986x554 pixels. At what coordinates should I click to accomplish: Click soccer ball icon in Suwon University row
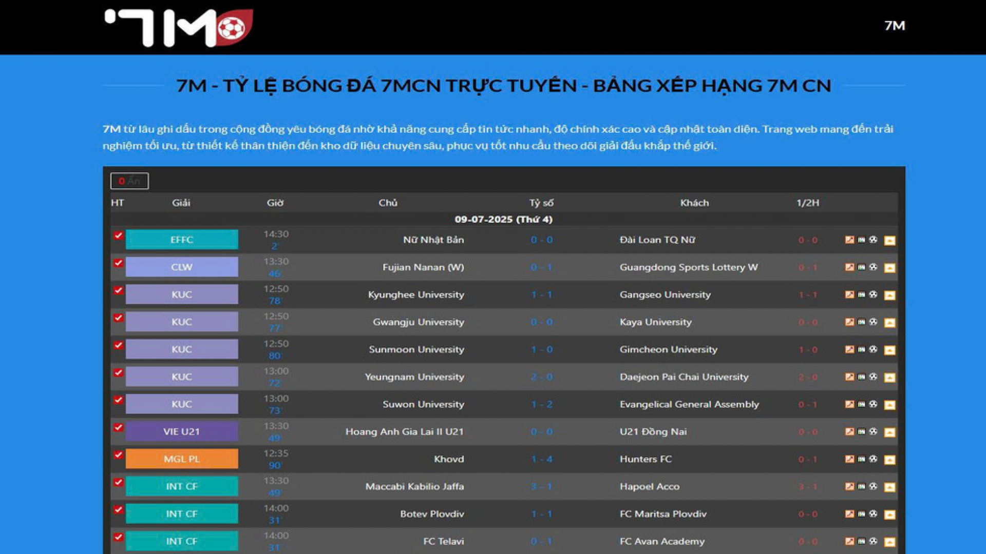point(873,404)
